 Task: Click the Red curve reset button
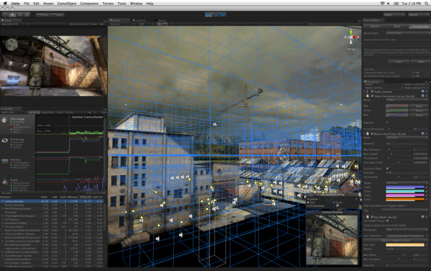pos(419,106)
